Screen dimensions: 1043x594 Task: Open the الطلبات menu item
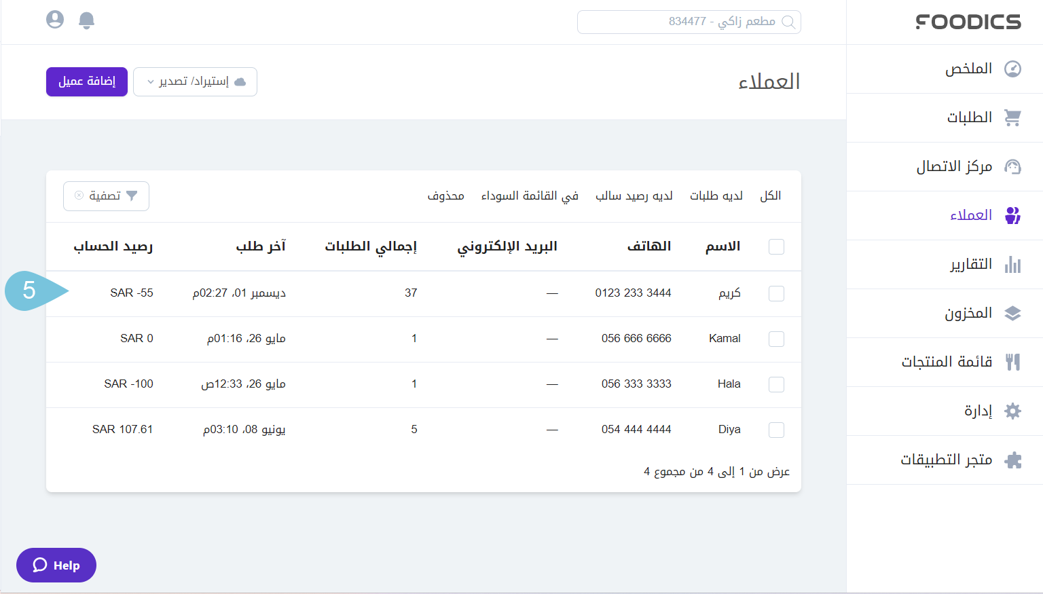pyautogui.click(x=945, y=117)
